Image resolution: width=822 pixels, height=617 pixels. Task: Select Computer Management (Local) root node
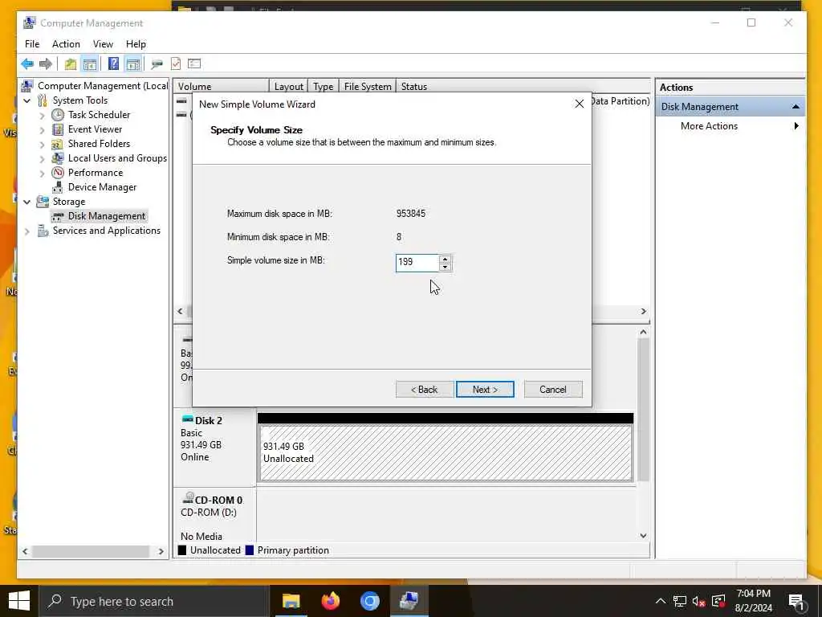(103, 86)
